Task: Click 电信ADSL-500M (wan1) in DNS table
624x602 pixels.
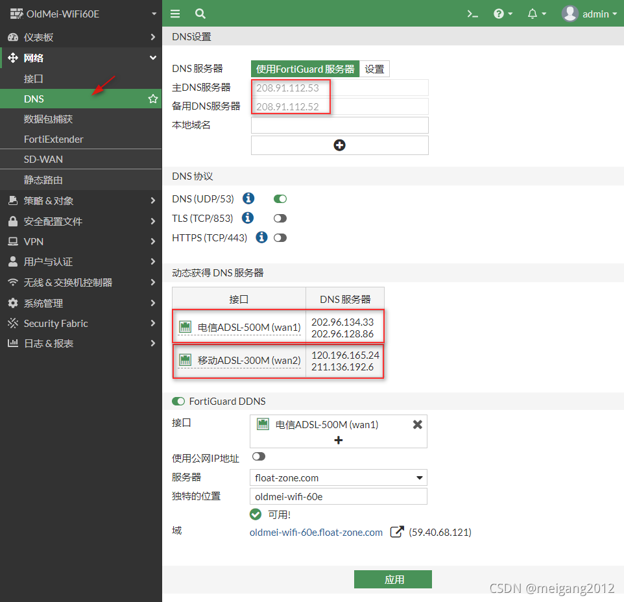Action: pyautogui.click(x=249, y=327)
